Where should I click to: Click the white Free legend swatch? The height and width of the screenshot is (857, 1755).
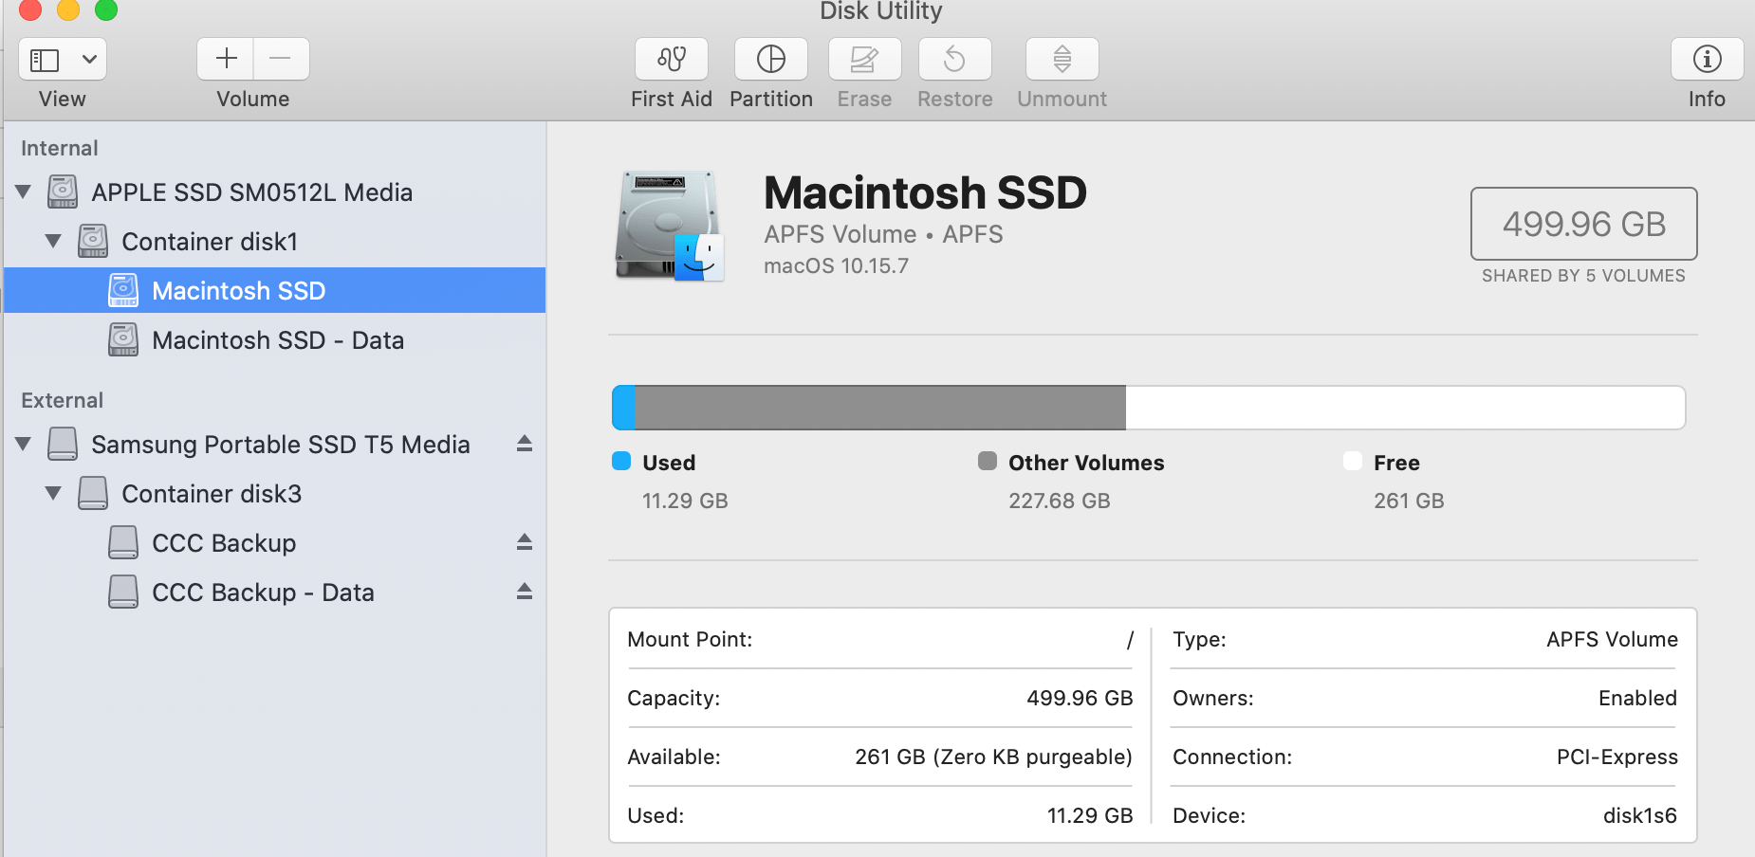click(1353, 461)
